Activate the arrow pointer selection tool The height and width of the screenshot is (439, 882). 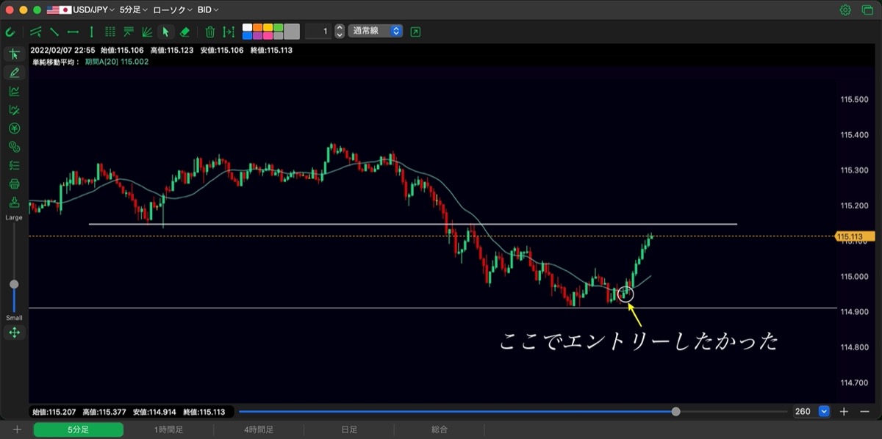tap(165, 32)
